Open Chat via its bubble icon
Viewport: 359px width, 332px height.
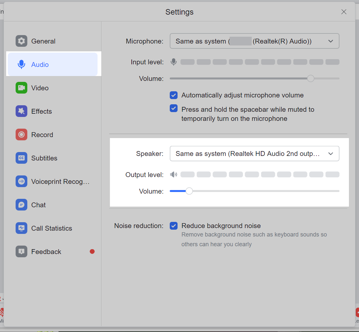21,205
